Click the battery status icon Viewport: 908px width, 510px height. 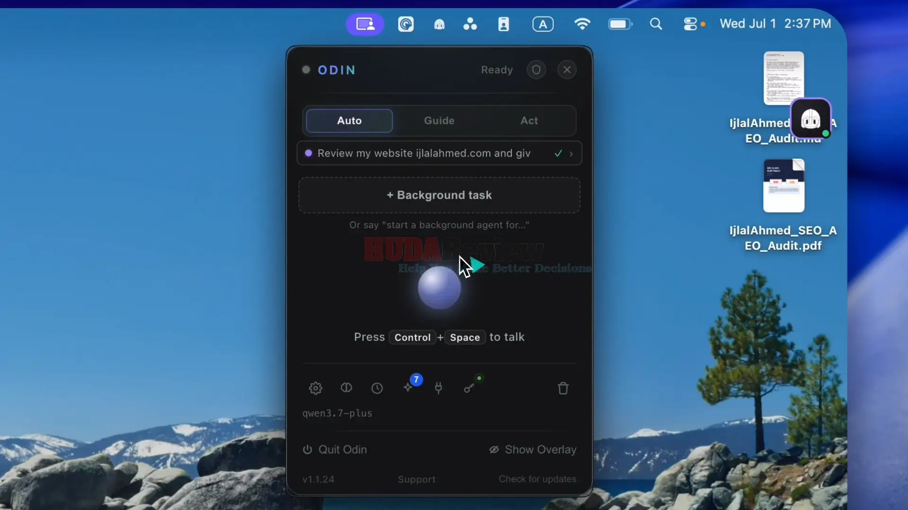click(620, 24)
